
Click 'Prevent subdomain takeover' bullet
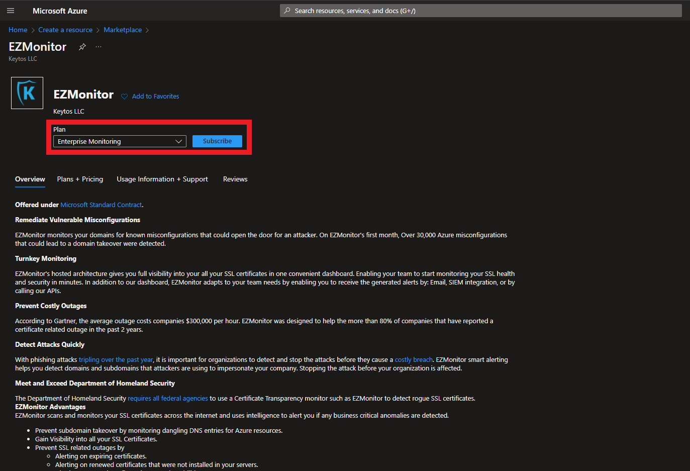tap(159, 431)
